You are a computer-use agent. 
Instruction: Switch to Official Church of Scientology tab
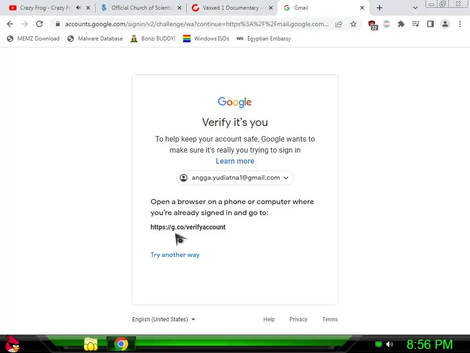(x=141, y=8)
